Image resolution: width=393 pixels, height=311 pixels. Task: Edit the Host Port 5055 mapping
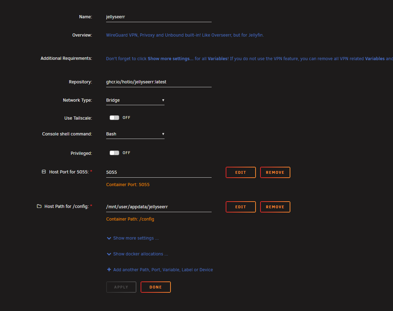(240, 172)
